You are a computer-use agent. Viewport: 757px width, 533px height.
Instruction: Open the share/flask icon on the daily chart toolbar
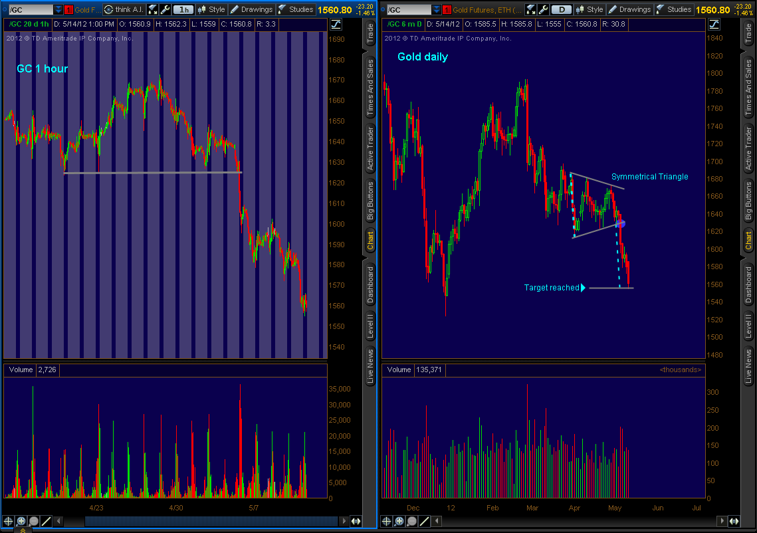point(530,9)
